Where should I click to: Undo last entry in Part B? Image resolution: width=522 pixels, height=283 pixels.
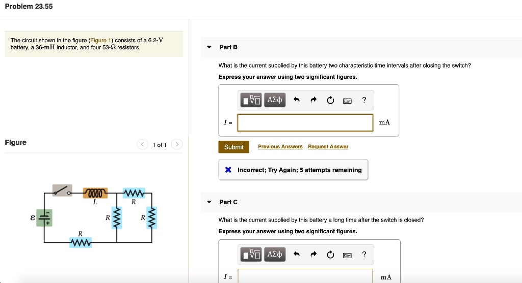coord(297,100)
